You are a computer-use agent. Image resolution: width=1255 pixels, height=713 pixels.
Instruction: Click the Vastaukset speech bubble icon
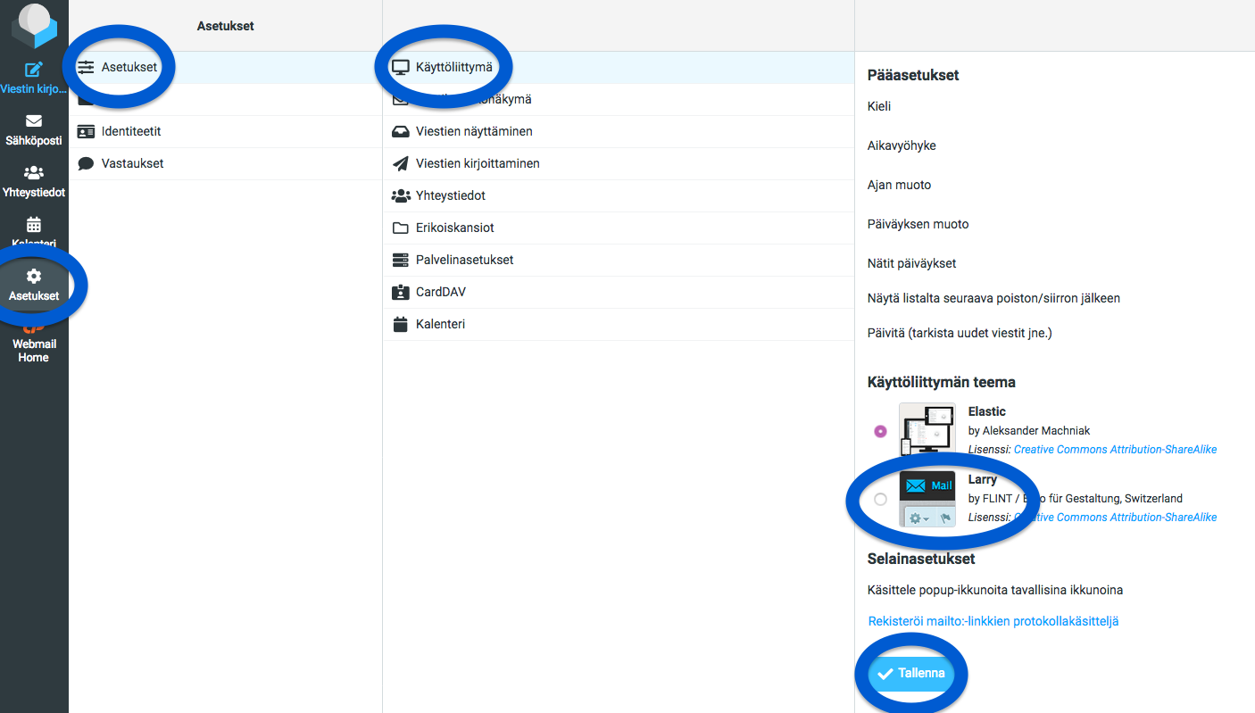click(86, 164)
